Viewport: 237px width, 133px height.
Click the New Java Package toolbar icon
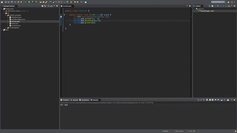tap(19, 2)
